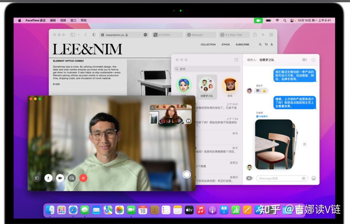Click green camera-in-use menu bar indicator
This screenshot has height=224, width=350.
[x=258, y=20]
